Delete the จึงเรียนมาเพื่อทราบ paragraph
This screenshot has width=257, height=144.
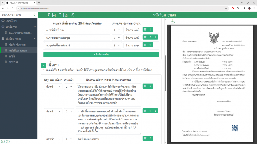click(145, 138)
